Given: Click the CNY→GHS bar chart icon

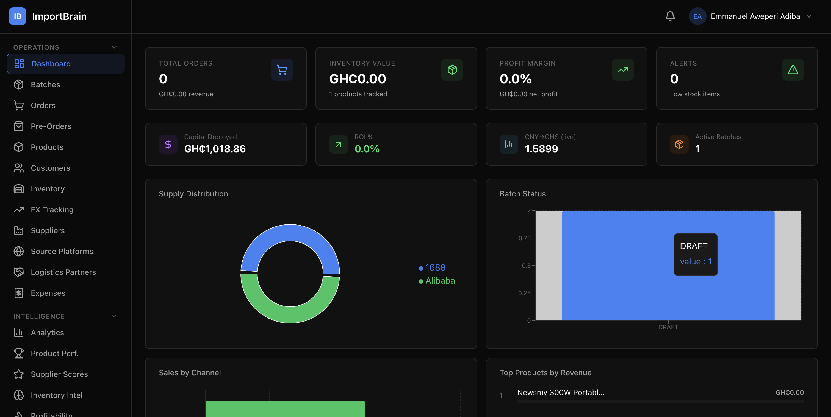Looking at the screenshot, I should (x=509, y=144).
